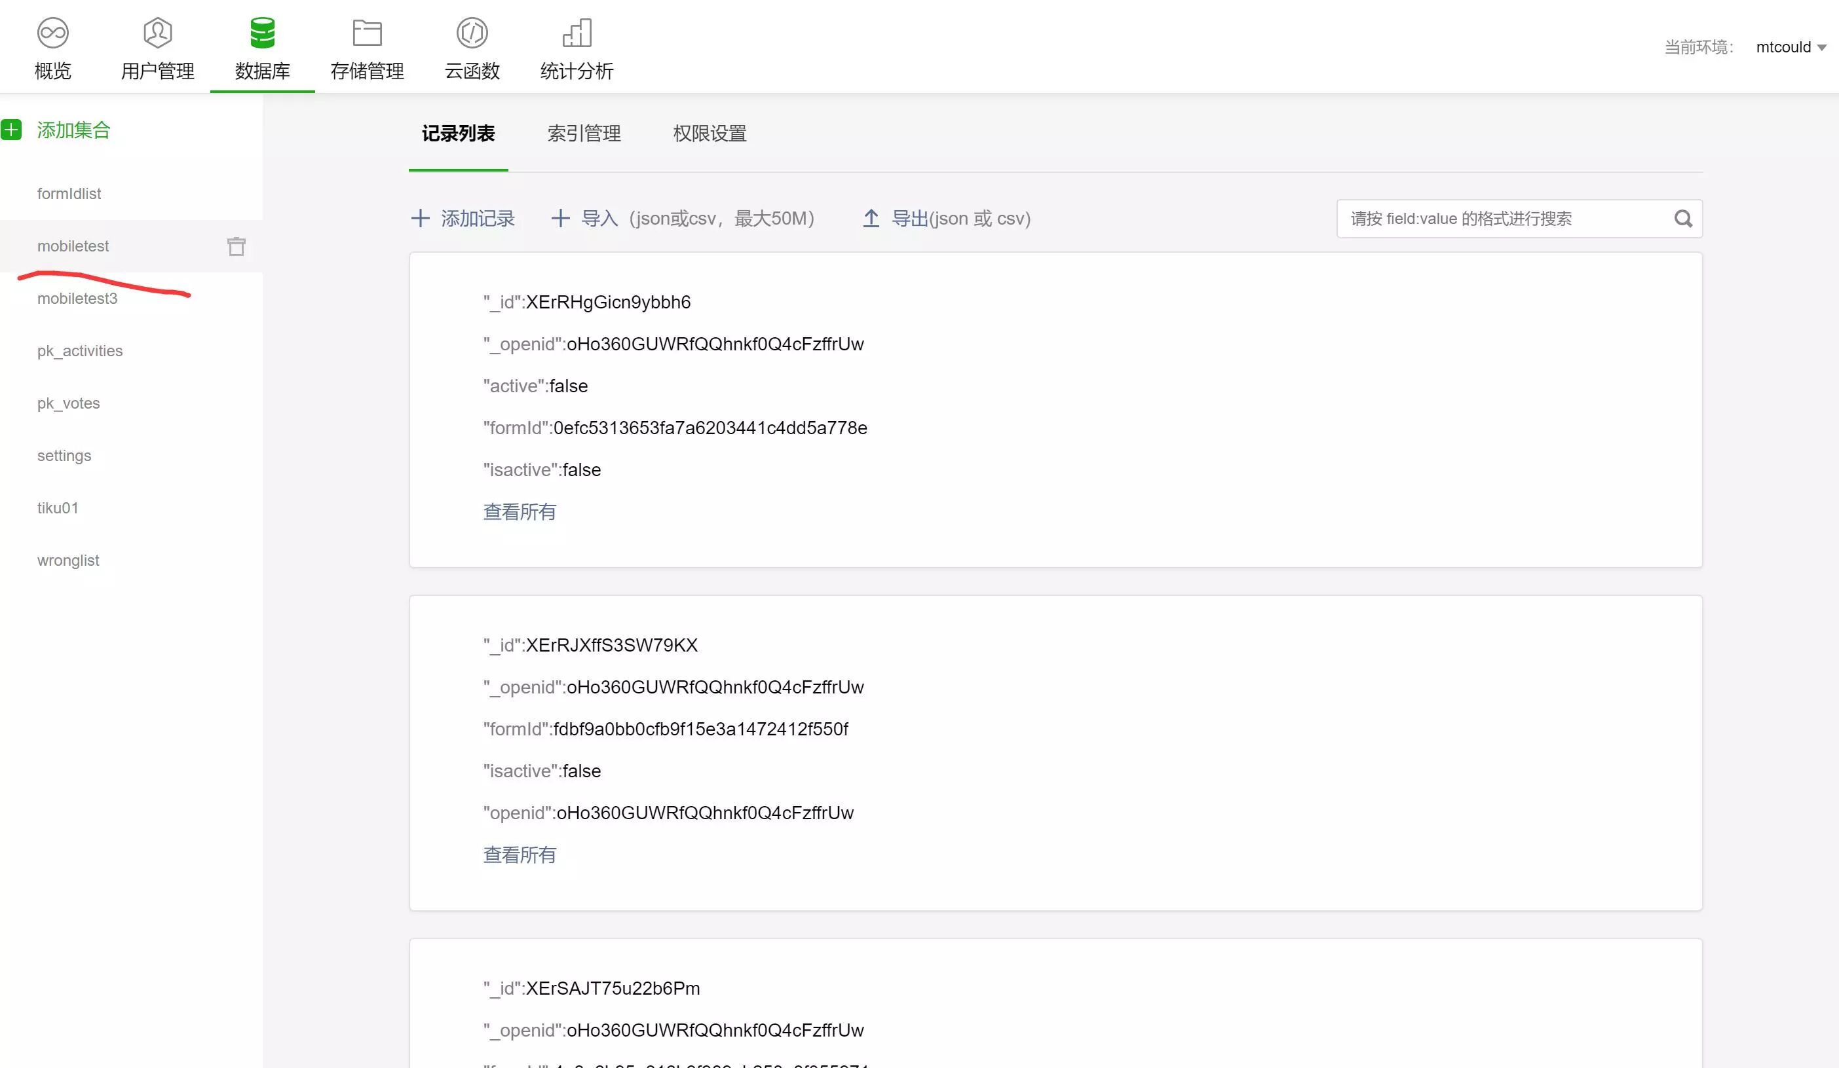
Task: Click the green plus 添加集合 icon
Action: pos(12,130)
